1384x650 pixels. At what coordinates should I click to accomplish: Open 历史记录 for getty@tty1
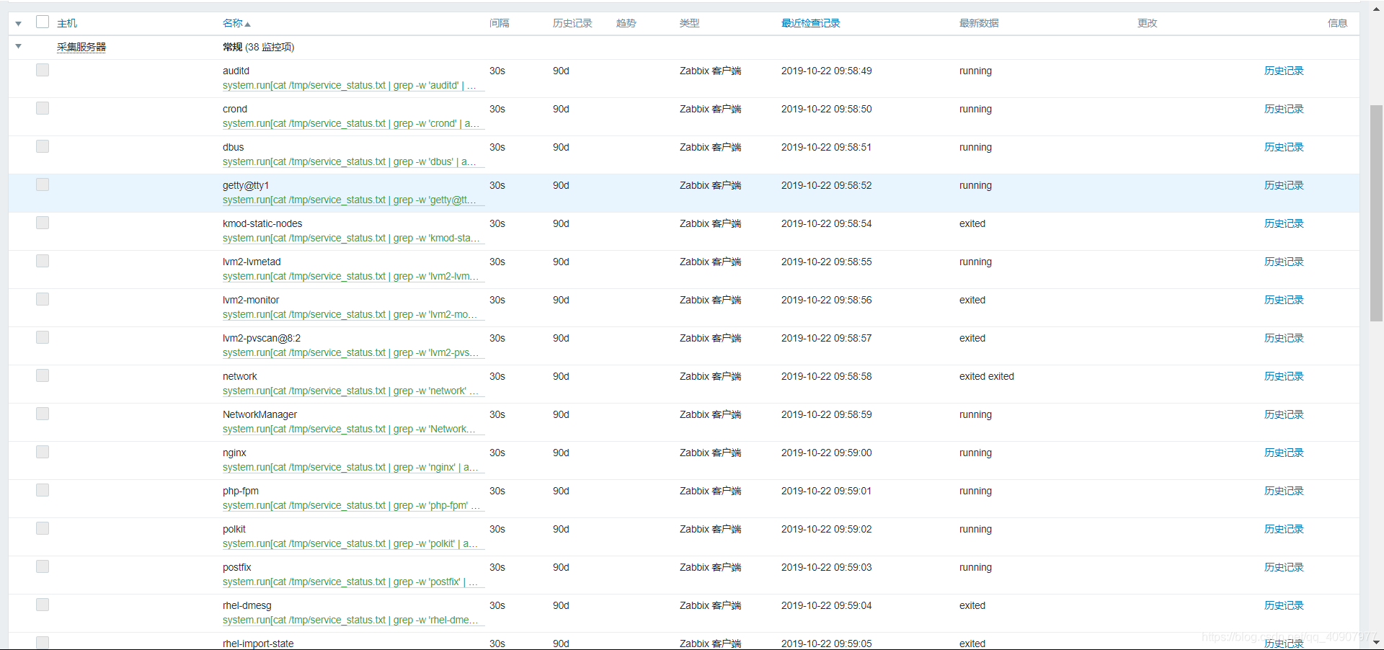tap(1284, 185)
